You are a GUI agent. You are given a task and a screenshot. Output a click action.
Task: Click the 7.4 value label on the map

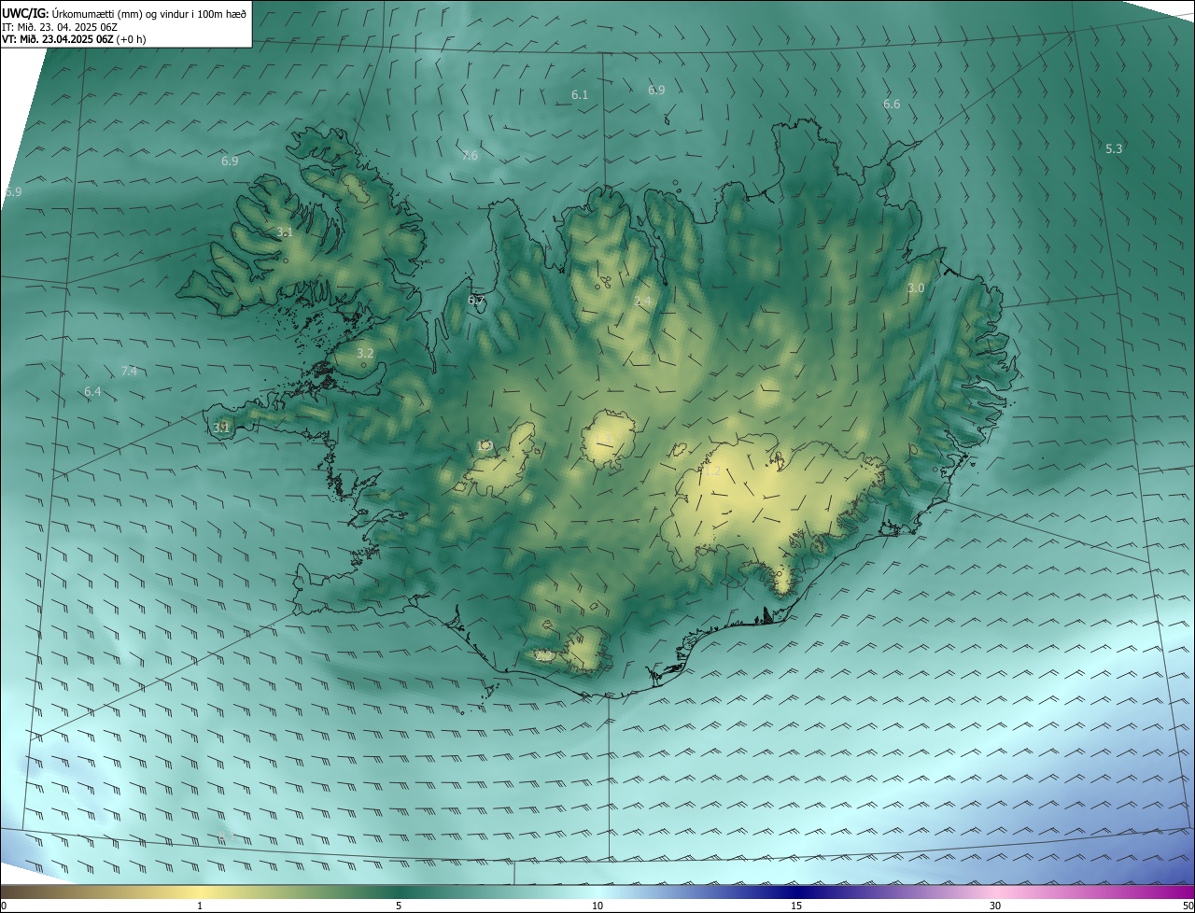[x=129, y=372]
